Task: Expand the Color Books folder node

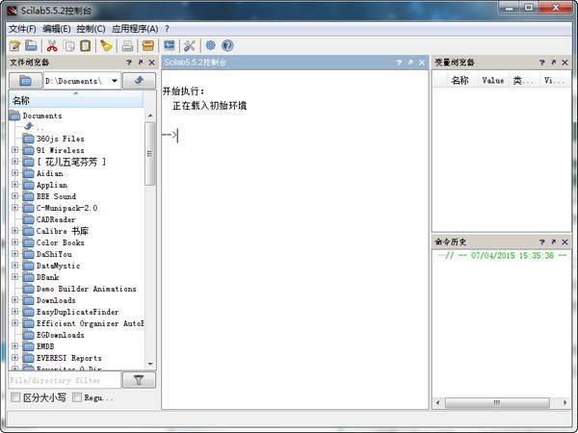Action: pos(14,242)
